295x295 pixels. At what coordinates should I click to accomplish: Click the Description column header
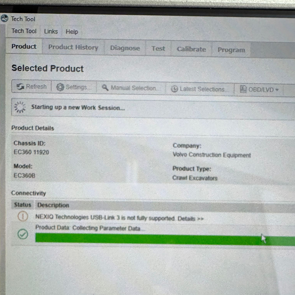53,205
